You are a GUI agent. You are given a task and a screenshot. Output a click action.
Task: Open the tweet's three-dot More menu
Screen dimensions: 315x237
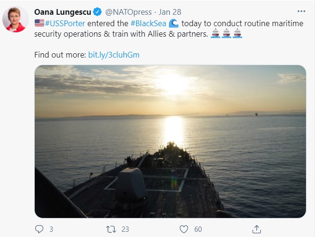pos(301,11)
